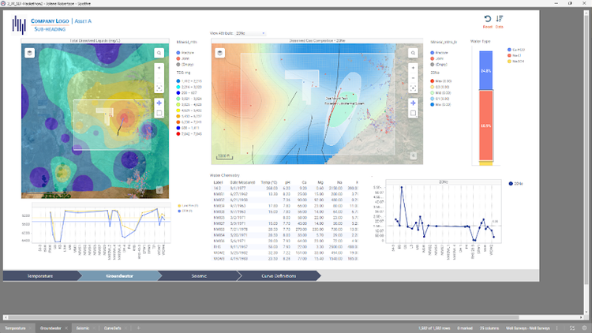
Task: Click the Reset icon at top right
Action: [488, 19]
